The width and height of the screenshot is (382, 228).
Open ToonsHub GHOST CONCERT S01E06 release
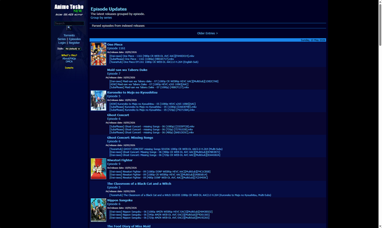[x=166, y=149]
